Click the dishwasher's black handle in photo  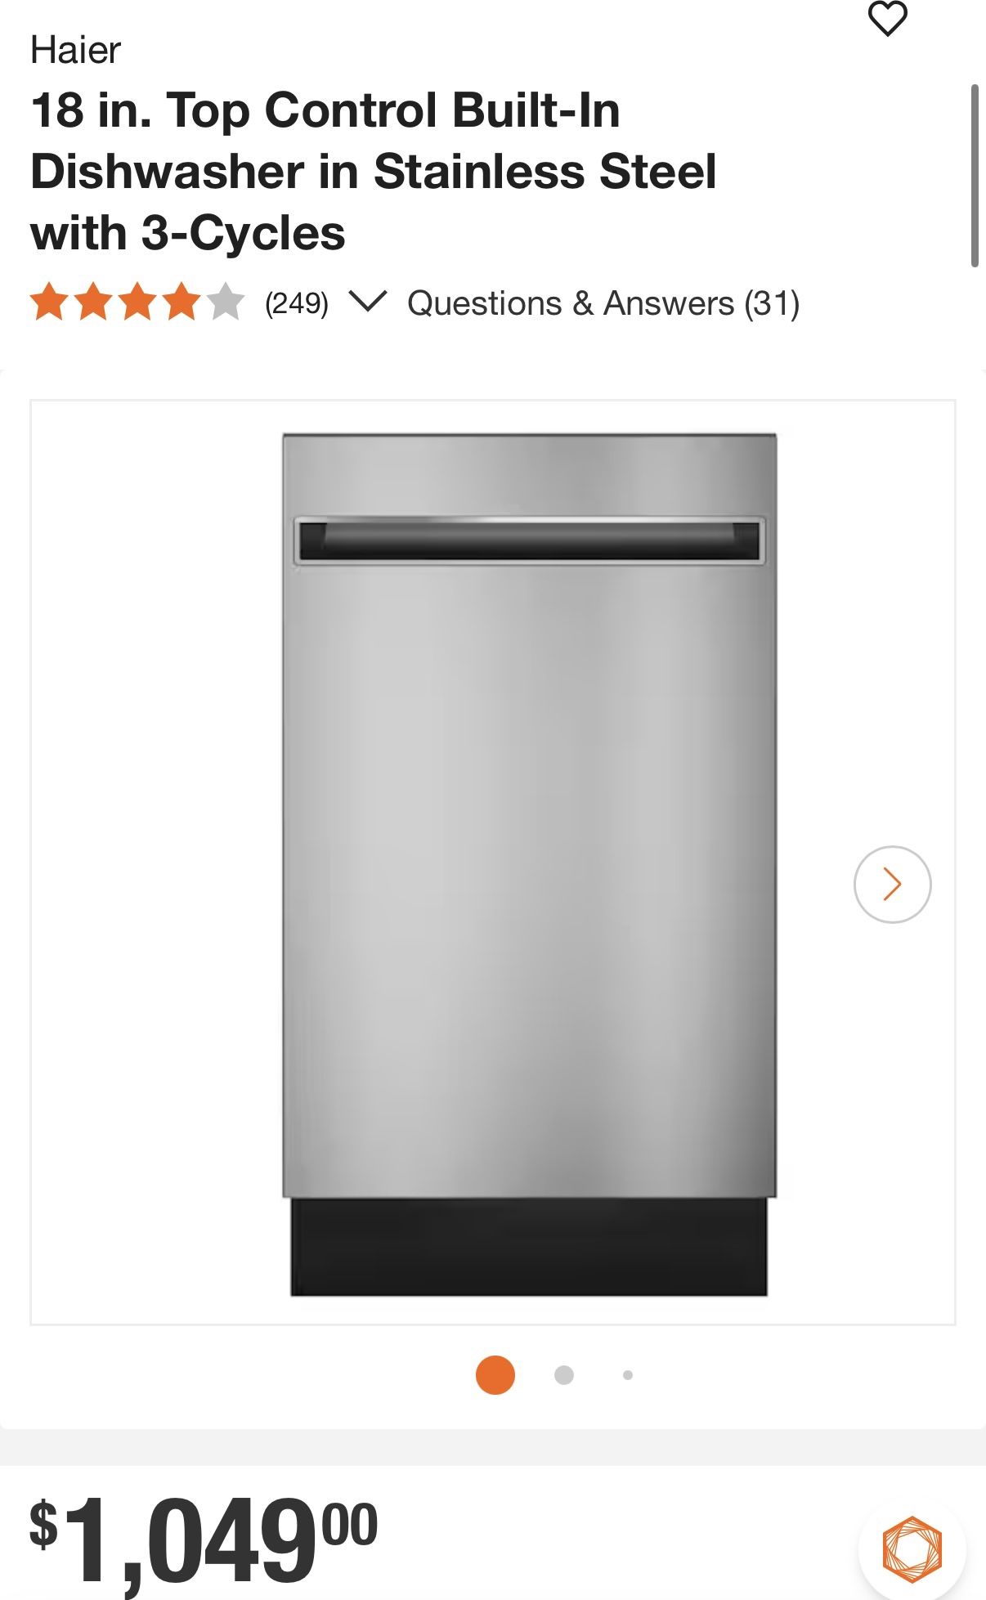pos(529,541)
